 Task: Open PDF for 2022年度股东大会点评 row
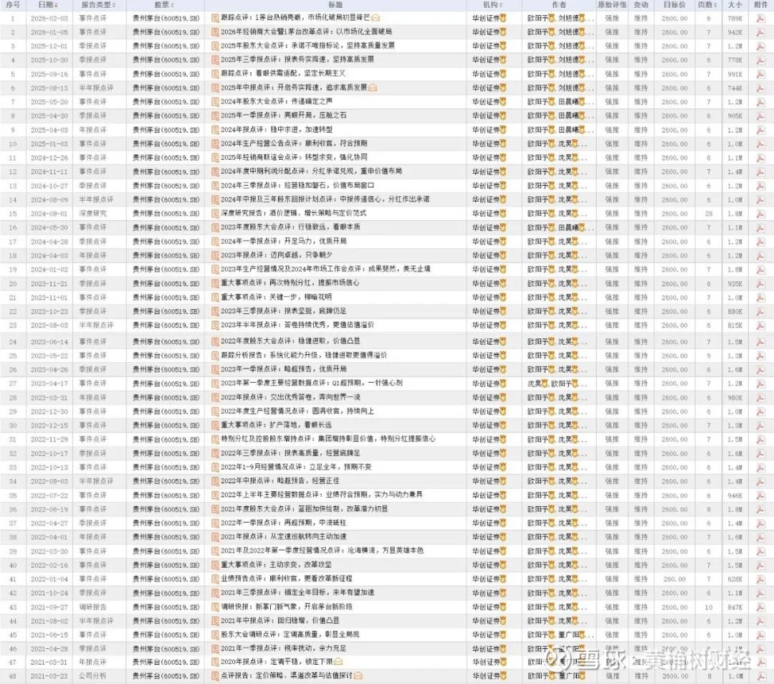(760, 342)
